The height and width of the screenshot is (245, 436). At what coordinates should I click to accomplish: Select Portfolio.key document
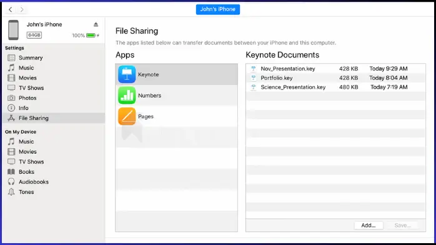[335, 78]
